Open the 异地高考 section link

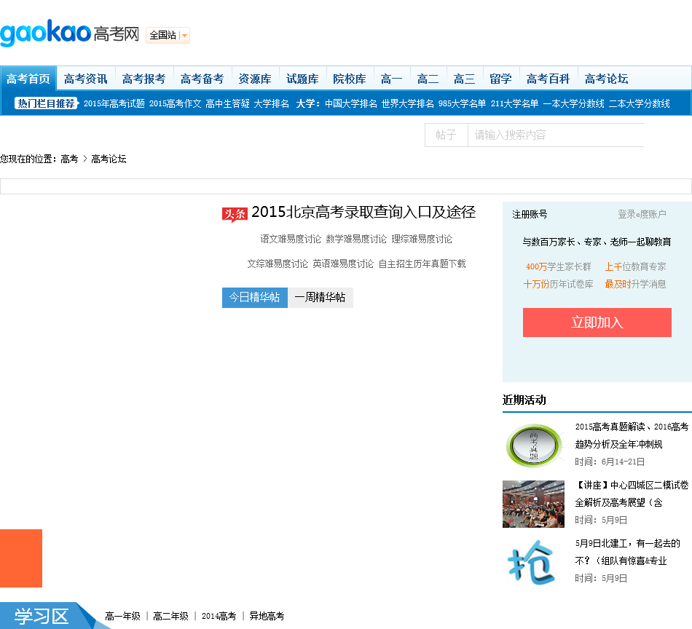click(267, 616)
